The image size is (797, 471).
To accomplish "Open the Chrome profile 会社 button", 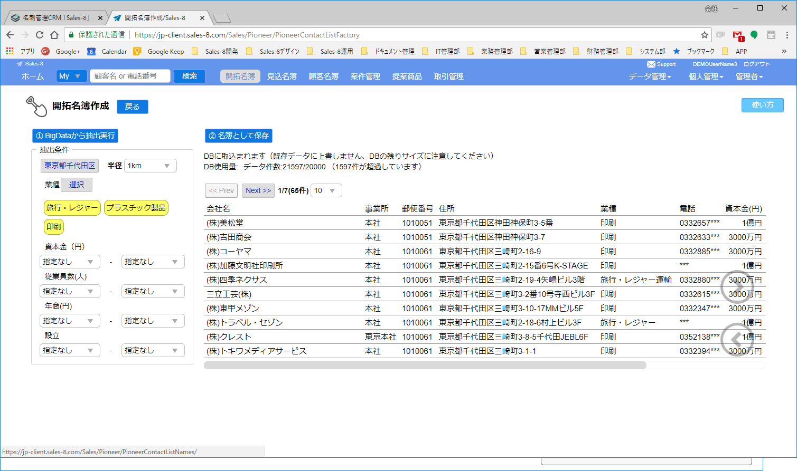I will tap(711, 8).
